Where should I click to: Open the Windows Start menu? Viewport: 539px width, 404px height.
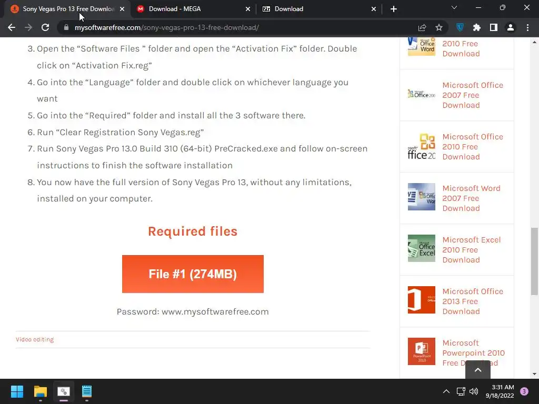click(x=17, y=391)
